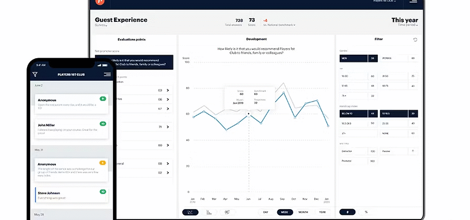The width and height of the screenshot is (470, 220).
Task: Expand the Vs. National benchmark dropdown
Action: 279,25
